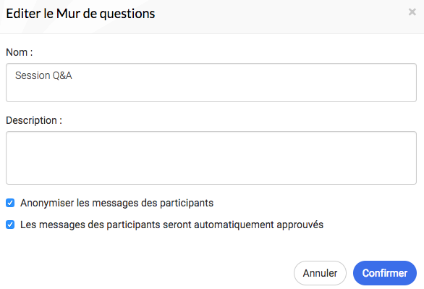Click the 'Nom :' field label

tap(20, 52)
